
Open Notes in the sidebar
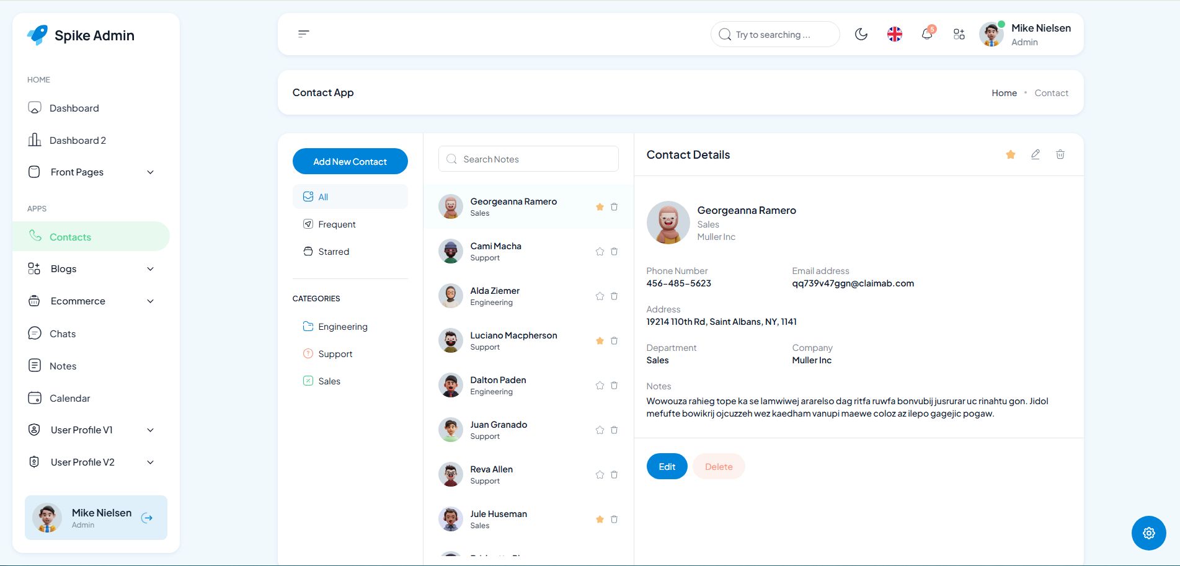pos(91,366)
